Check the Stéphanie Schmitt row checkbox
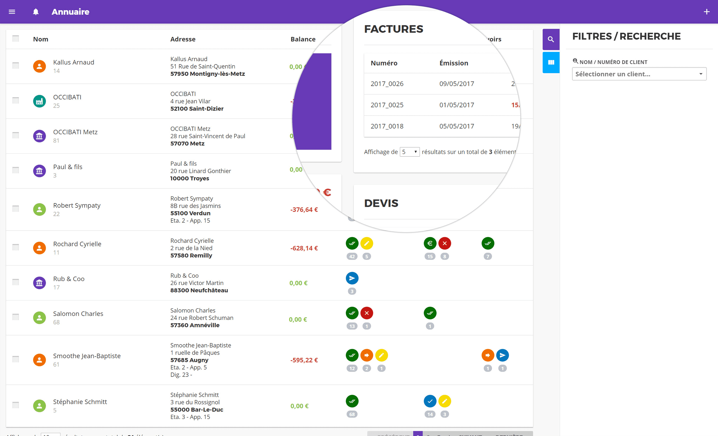This screenshot has width=718, height=436. coord(16,405)
